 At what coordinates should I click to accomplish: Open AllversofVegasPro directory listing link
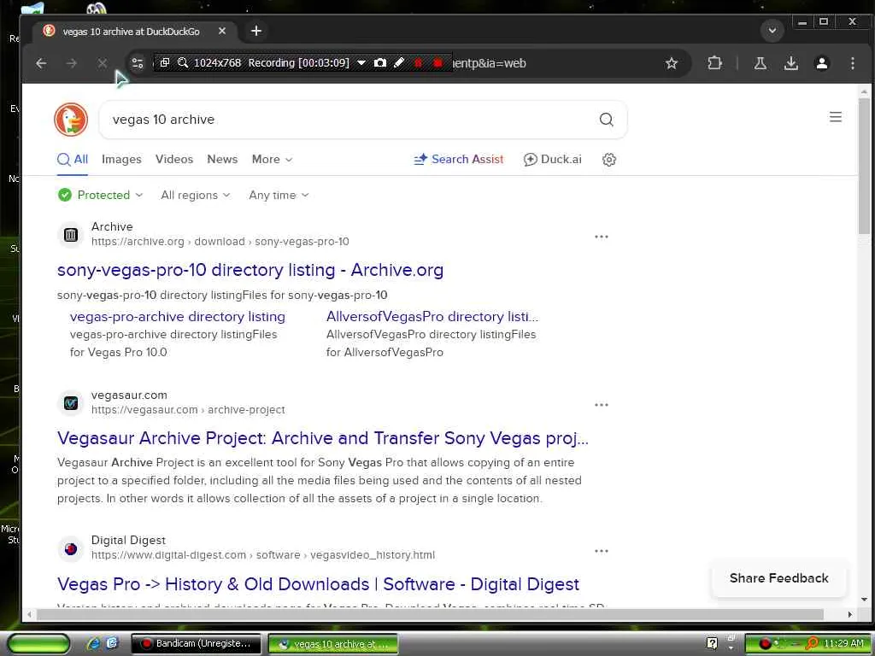(432, 316)
